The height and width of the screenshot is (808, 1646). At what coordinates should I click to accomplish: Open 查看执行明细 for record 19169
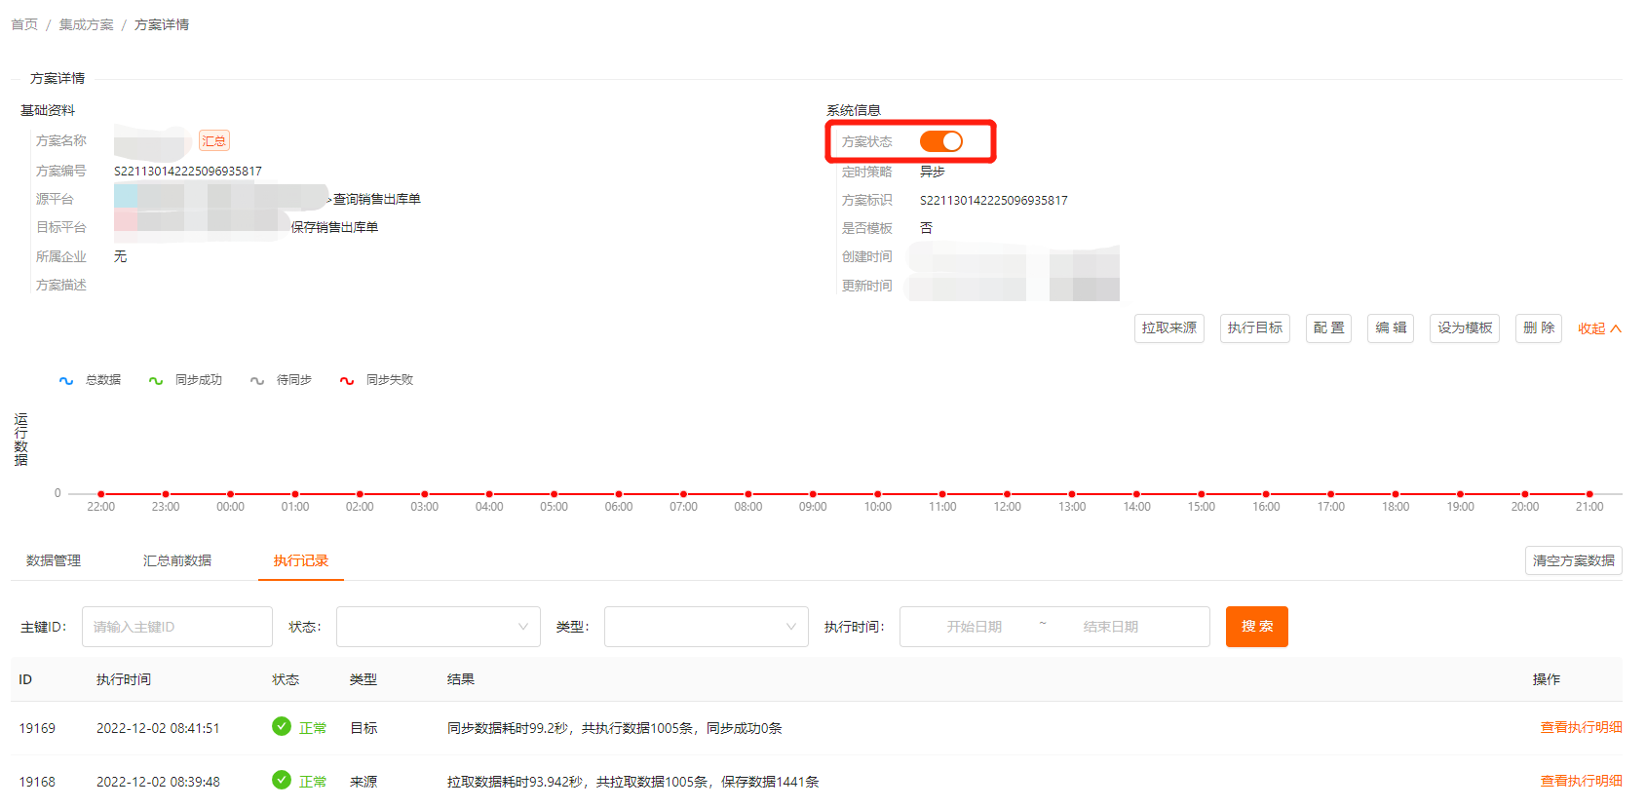pyautogui.click(x=1580, y=727)
